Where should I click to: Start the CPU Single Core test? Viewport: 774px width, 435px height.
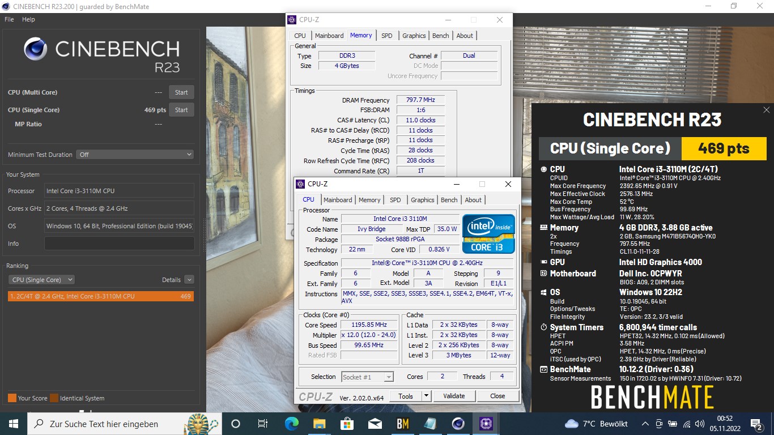click(181, 110)
